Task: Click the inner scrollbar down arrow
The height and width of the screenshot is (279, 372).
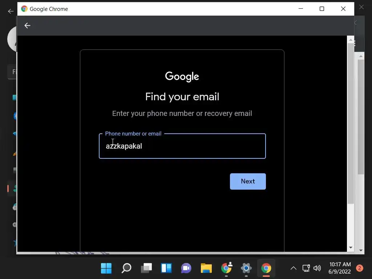Action: (x=351, y=248)
